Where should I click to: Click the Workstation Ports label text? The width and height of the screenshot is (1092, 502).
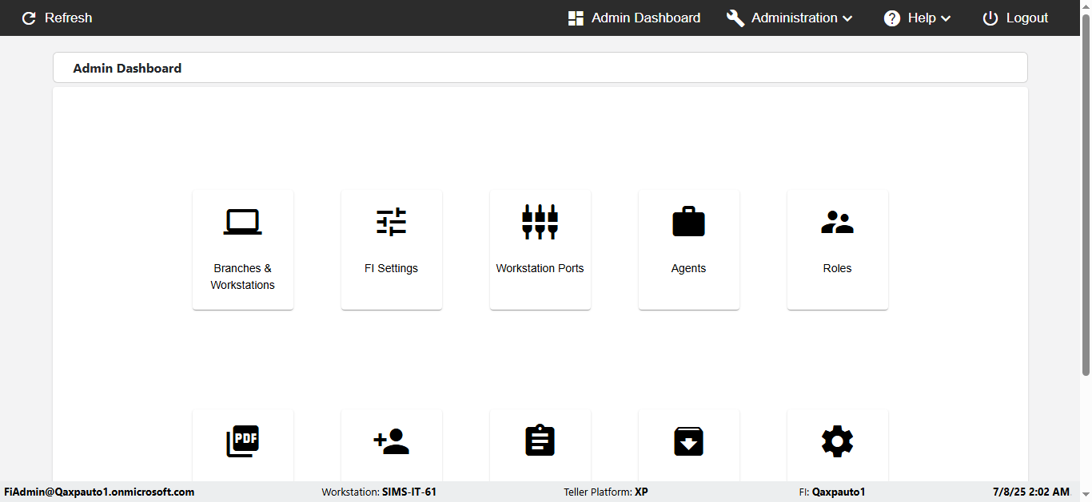point(540,268)
